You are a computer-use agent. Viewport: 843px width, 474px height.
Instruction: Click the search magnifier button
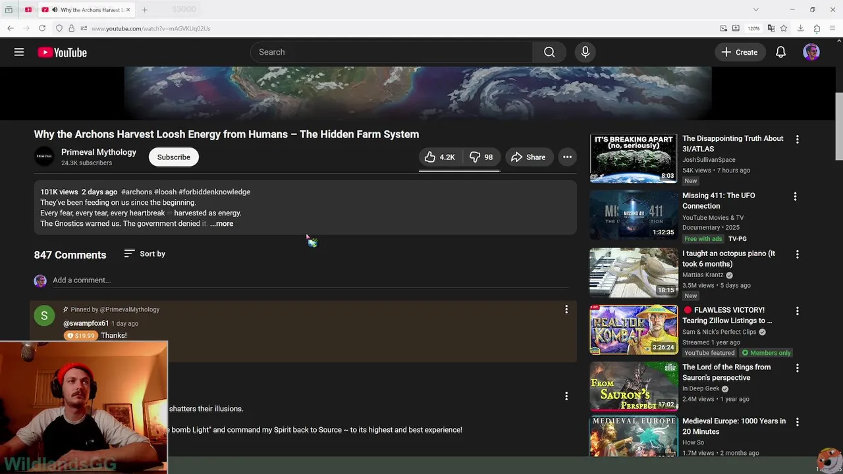pos(549,52)
